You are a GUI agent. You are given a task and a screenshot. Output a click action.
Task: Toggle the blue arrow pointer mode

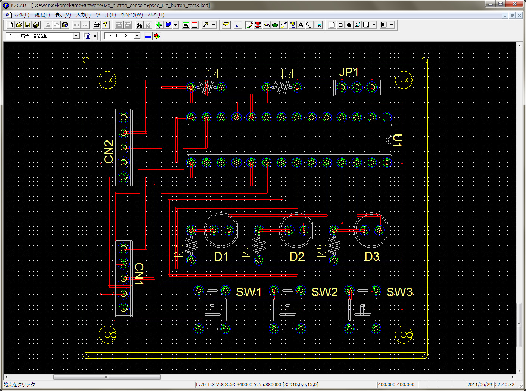click(x=237, y=25)
